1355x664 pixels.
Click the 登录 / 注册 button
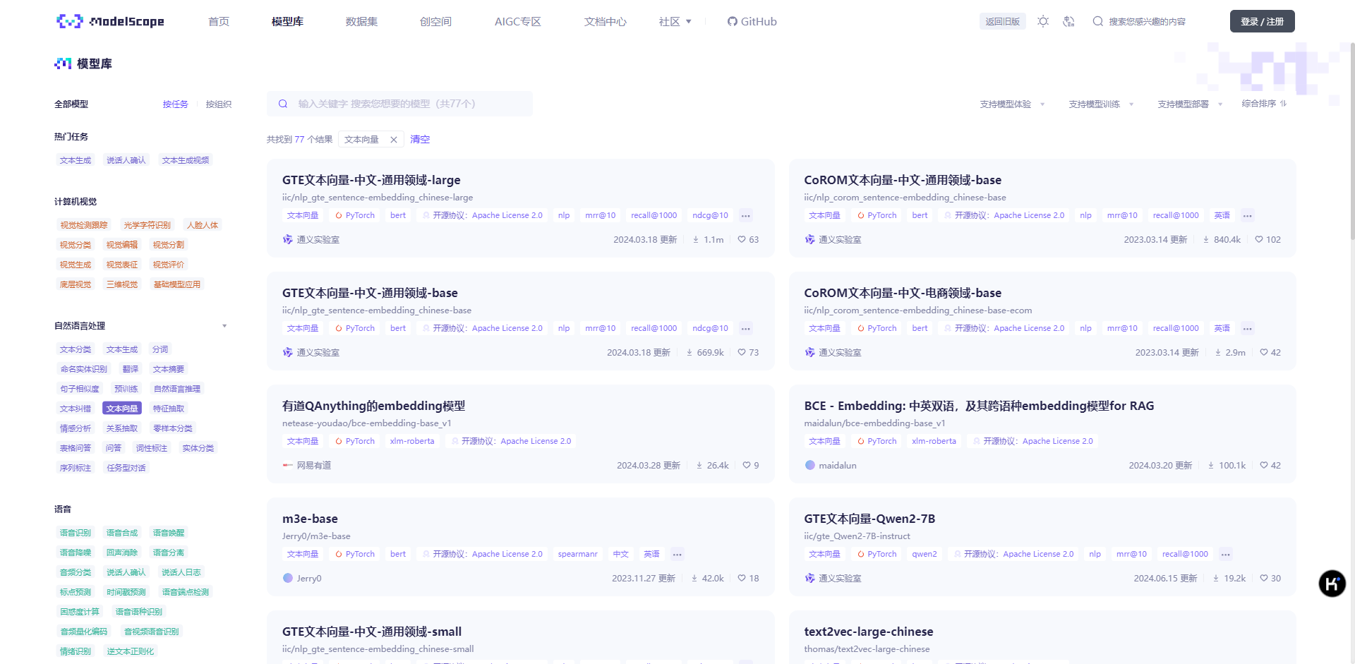1263,21
